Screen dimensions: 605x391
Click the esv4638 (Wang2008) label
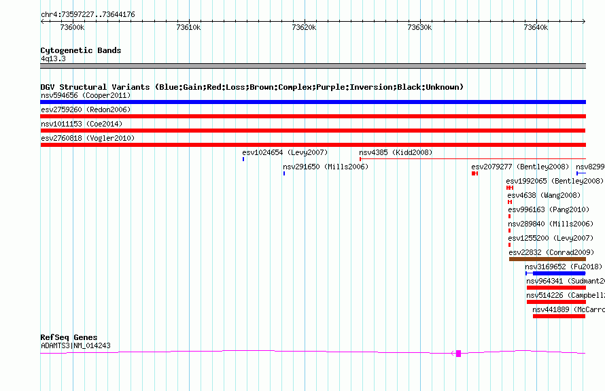tap(544, 195)
